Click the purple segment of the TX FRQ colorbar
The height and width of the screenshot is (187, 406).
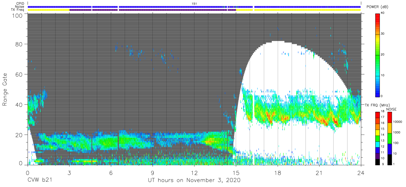[x=378, y=156]
